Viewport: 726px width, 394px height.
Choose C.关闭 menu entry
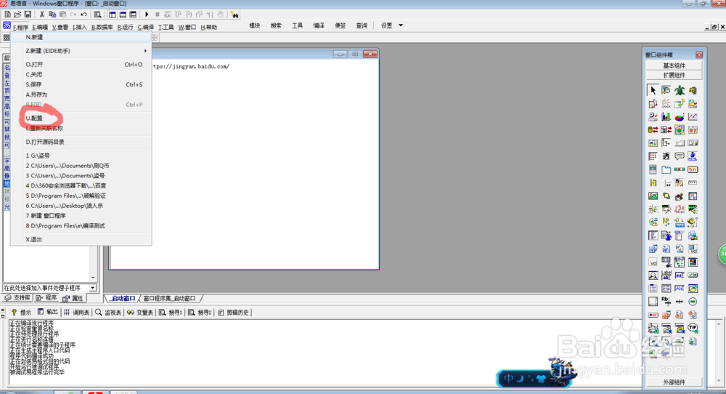click(x=81, y=75)
